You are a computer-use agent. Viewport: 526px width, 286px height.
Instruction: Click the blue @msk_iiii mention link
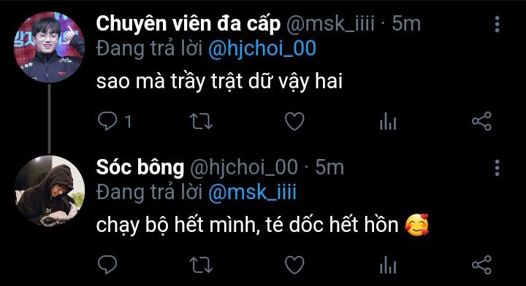pyautogui.click(x=252, y=193)
